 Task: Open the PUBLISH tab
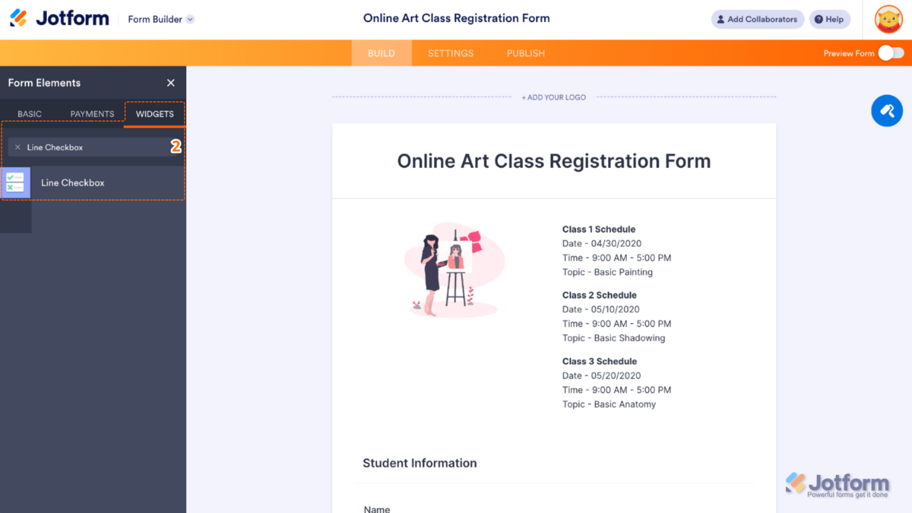point(526,53)
